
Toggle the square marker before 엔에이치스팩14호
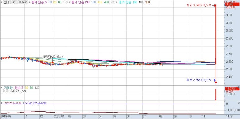(x=2, y=2)
